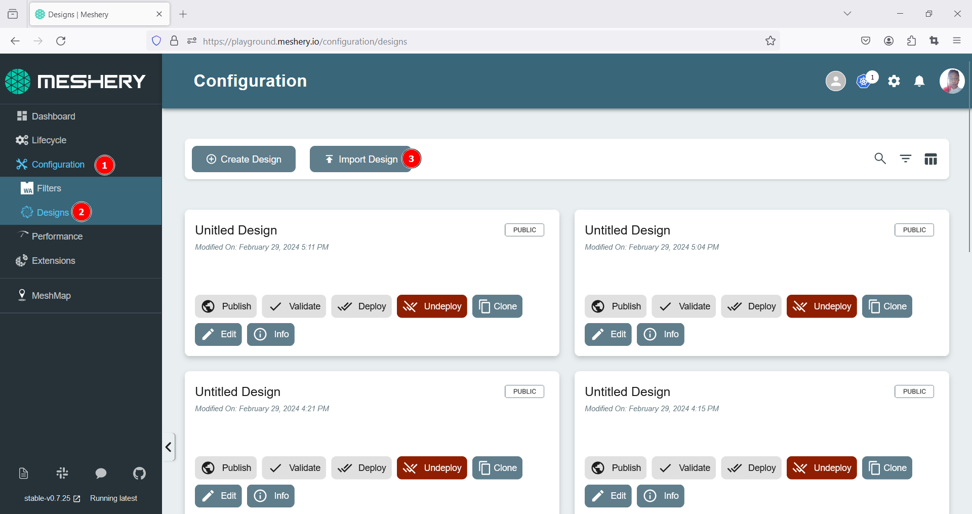Open the discussion forum chat icon

[x=100, y=473]
